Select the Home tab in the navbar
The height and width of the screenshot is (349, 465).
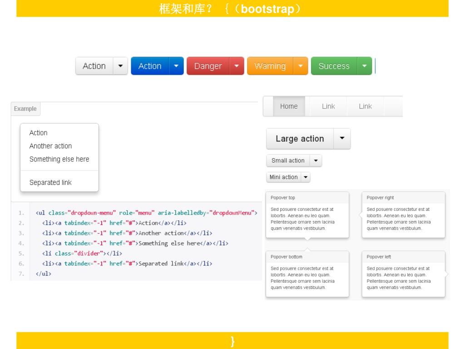[x=289, y=106]
